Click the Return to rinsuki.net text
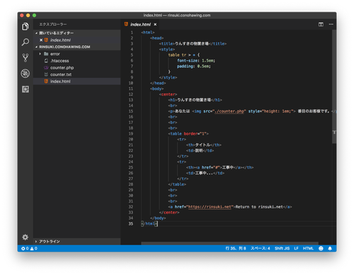The image size is (354, 275). coord(259,207)
